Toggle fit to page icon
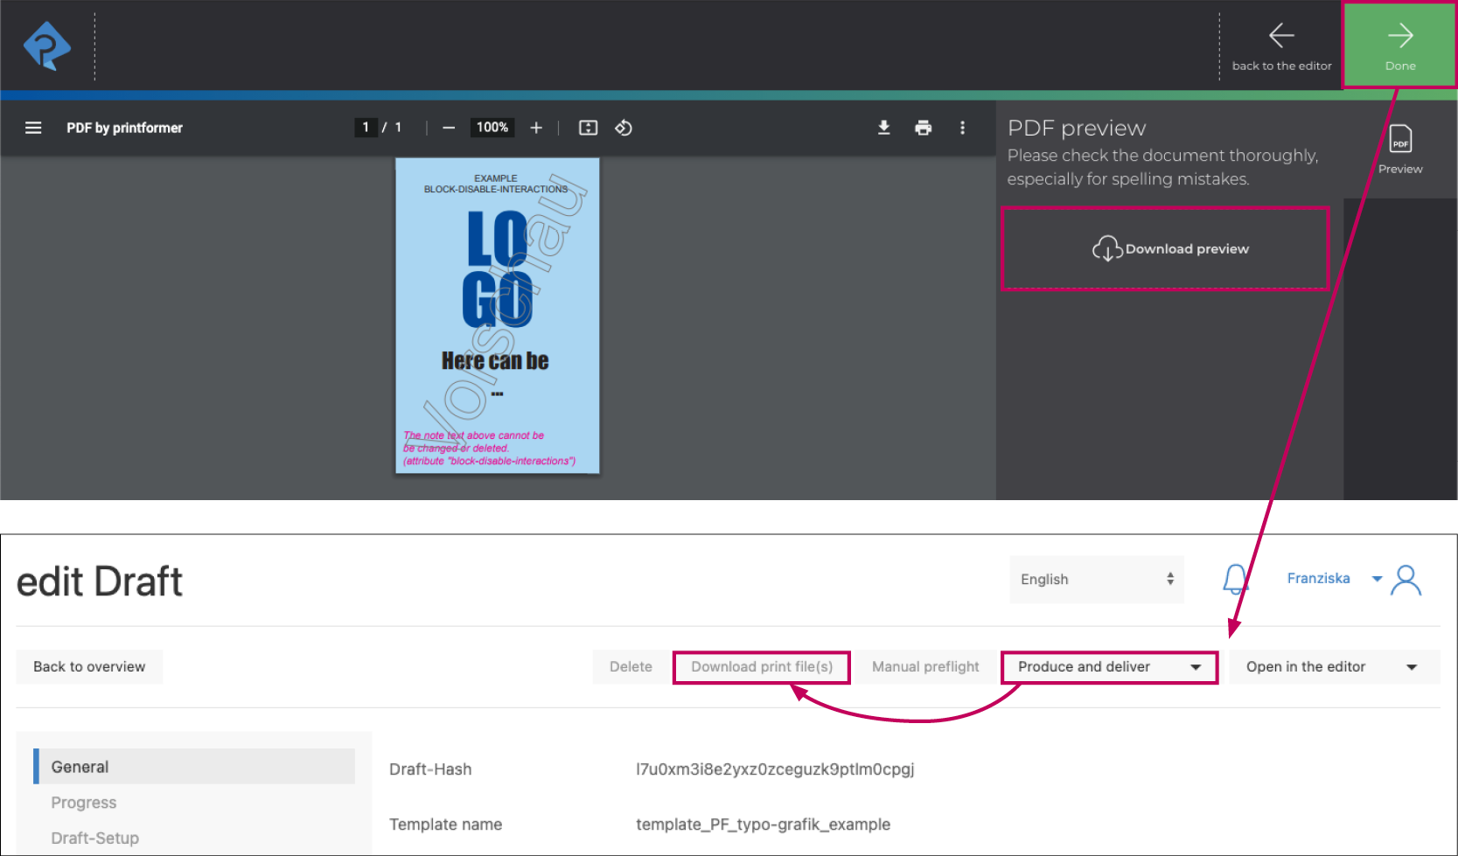This screenshot has height=856, width=1458. coord(588,128)
